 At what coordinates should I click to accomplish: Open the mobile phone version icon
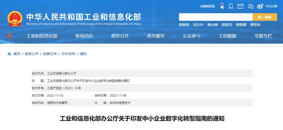[x=231, y=6]
